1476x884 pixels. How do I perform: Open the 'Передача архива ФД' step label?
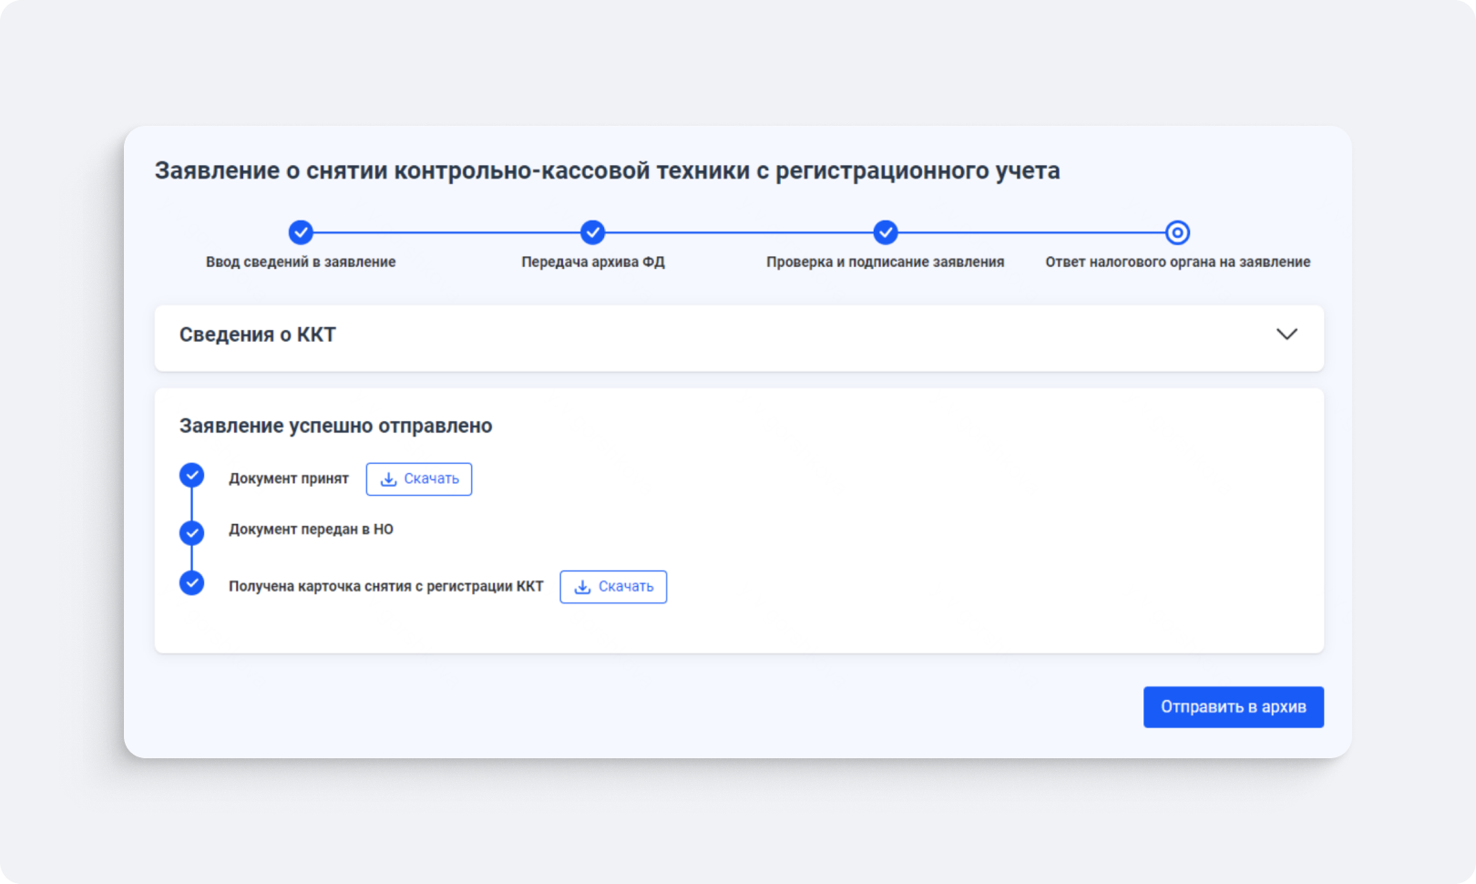tap(592, 262)
